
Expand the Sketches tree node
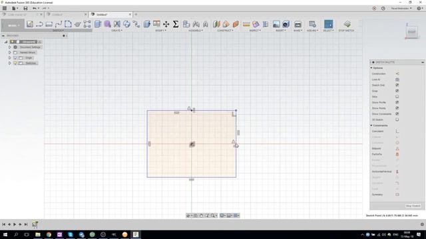click(x=10, y=63)
